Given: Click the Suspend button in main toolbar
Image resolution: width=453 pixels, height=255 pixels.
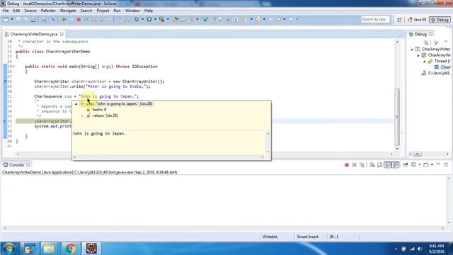Looking at the screenshot, I should (x=71, y=19).
